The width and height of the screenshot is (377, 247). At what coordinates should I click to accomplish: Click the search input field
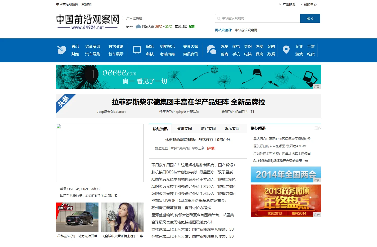(x=258, y=18)
